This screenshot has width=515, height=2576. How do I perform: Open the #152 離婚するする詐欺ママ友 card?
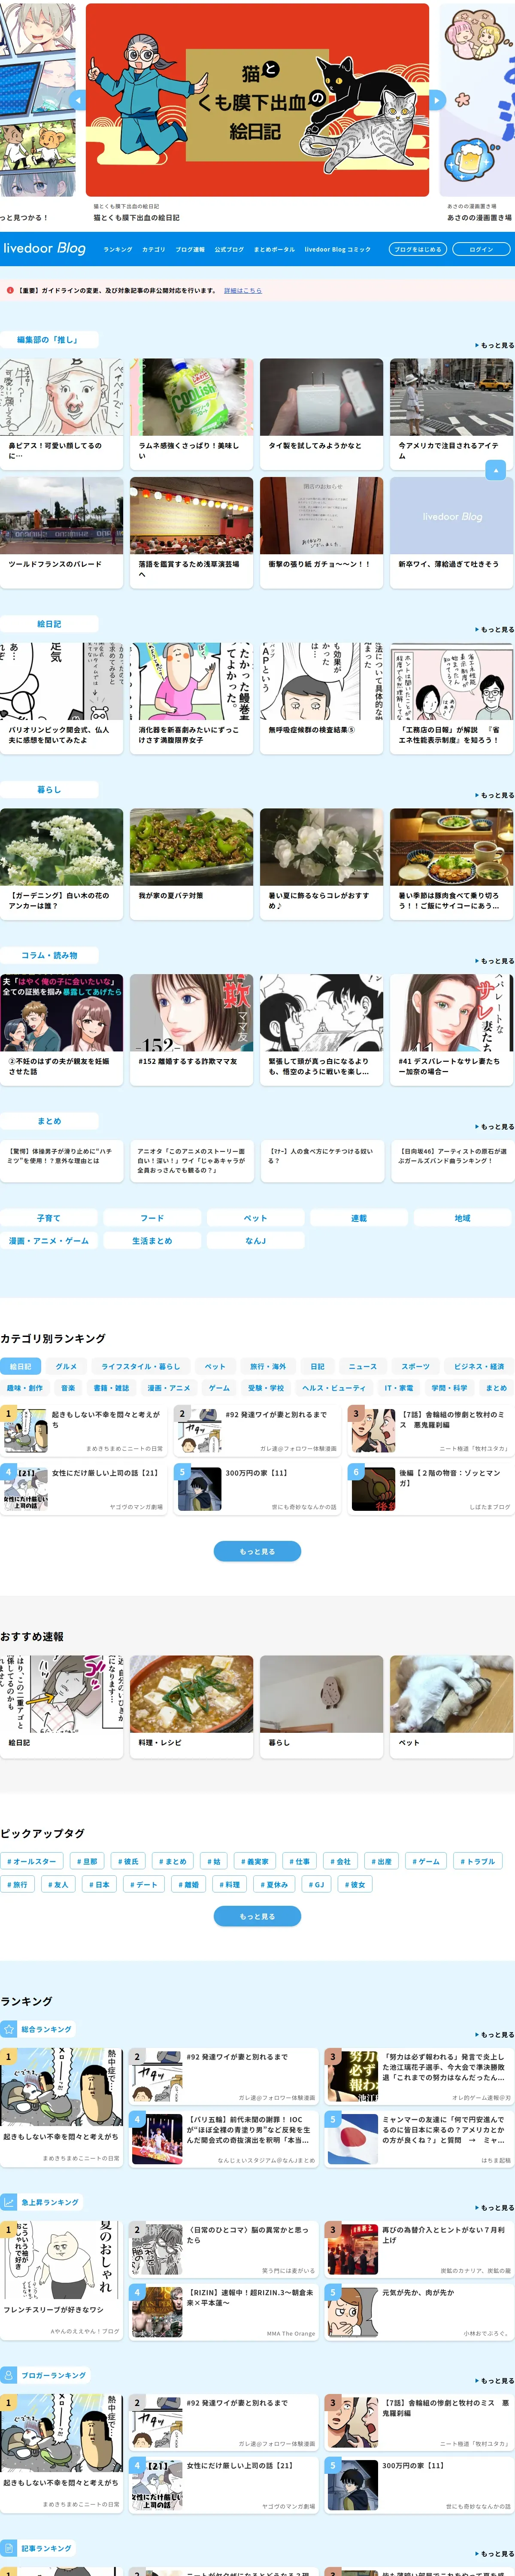[x=191, y=1030]
